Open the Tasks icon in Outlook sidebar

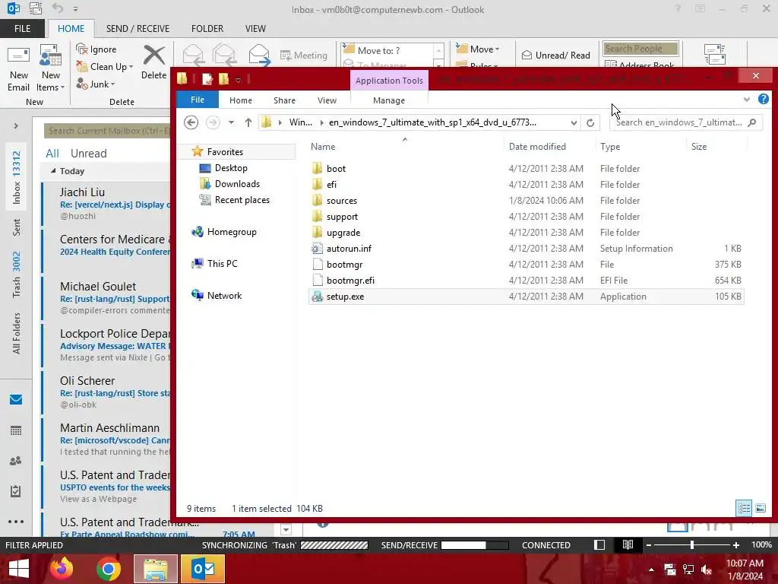(x=16, y=491)
